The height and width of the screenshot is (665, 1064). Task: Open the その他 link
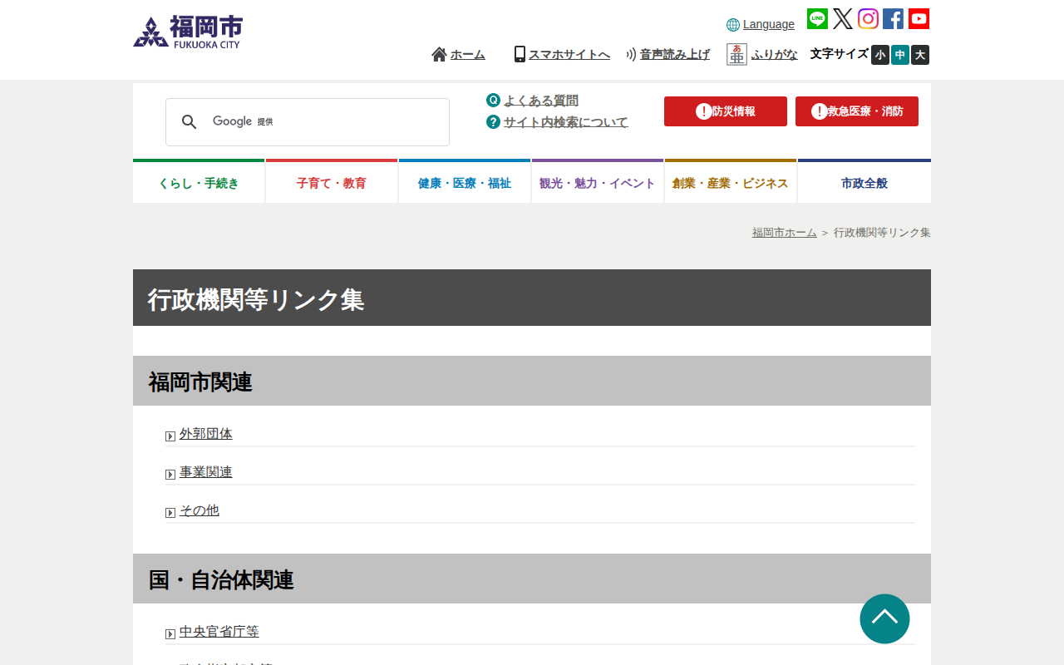pyautogui.click(x=199, y=510)
